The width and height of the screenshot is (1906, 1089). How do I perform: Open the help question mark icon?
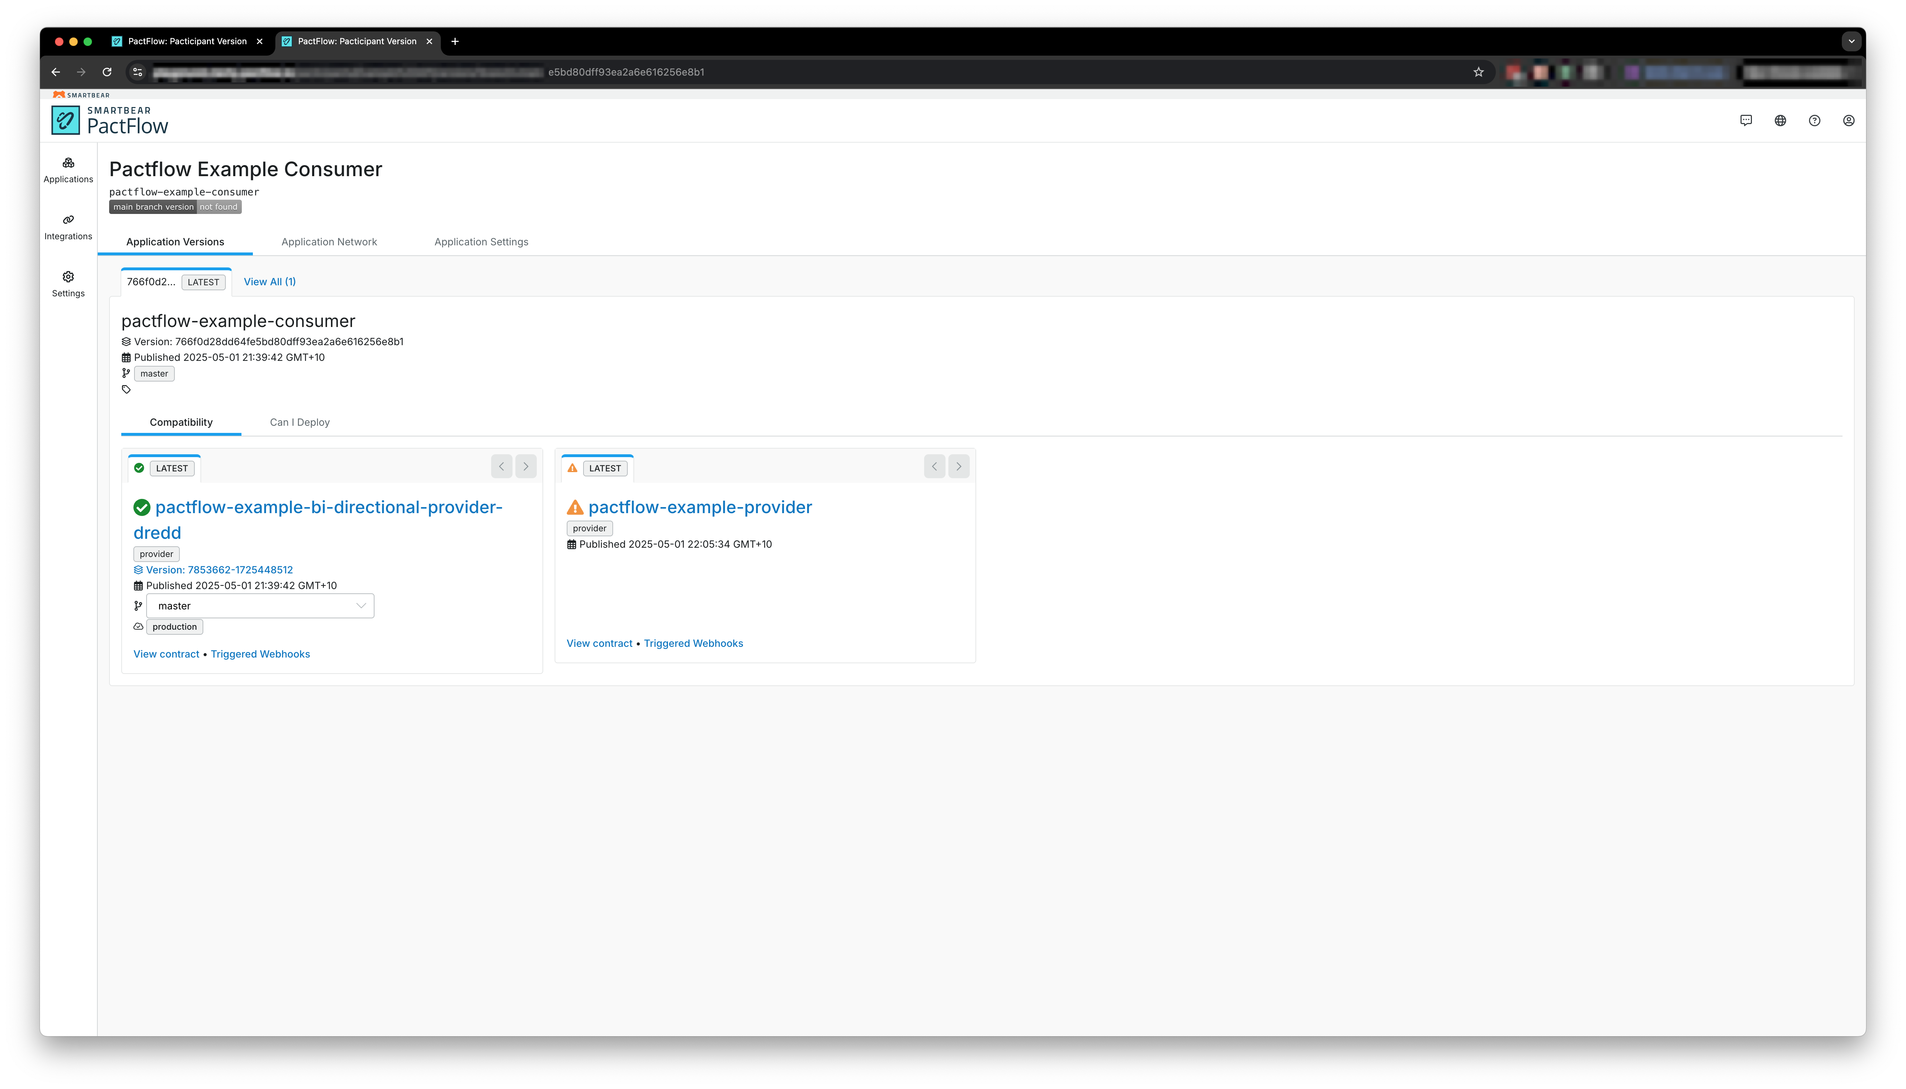pos(1815,121)
